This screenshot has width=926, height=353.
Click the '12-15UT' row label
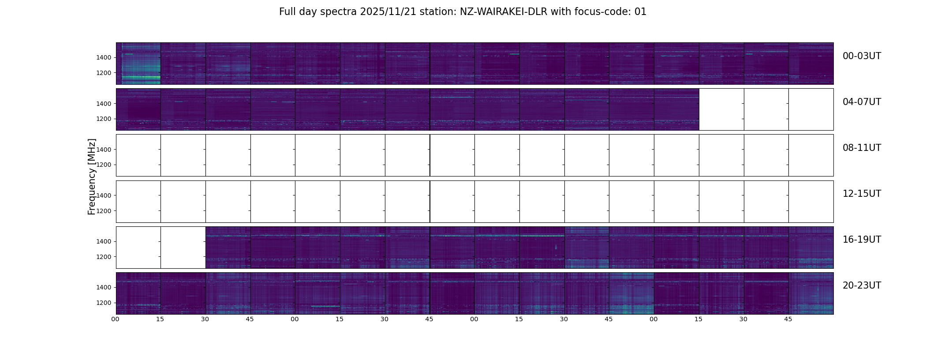click(862, 194)
